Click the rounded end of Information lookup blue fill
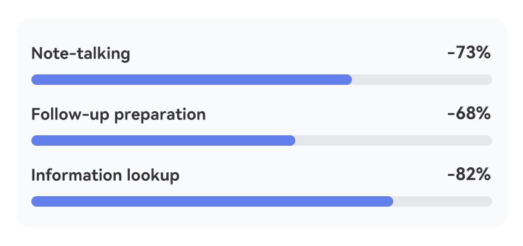The height and width of the screenshot is (246, 523). [389, 201]
